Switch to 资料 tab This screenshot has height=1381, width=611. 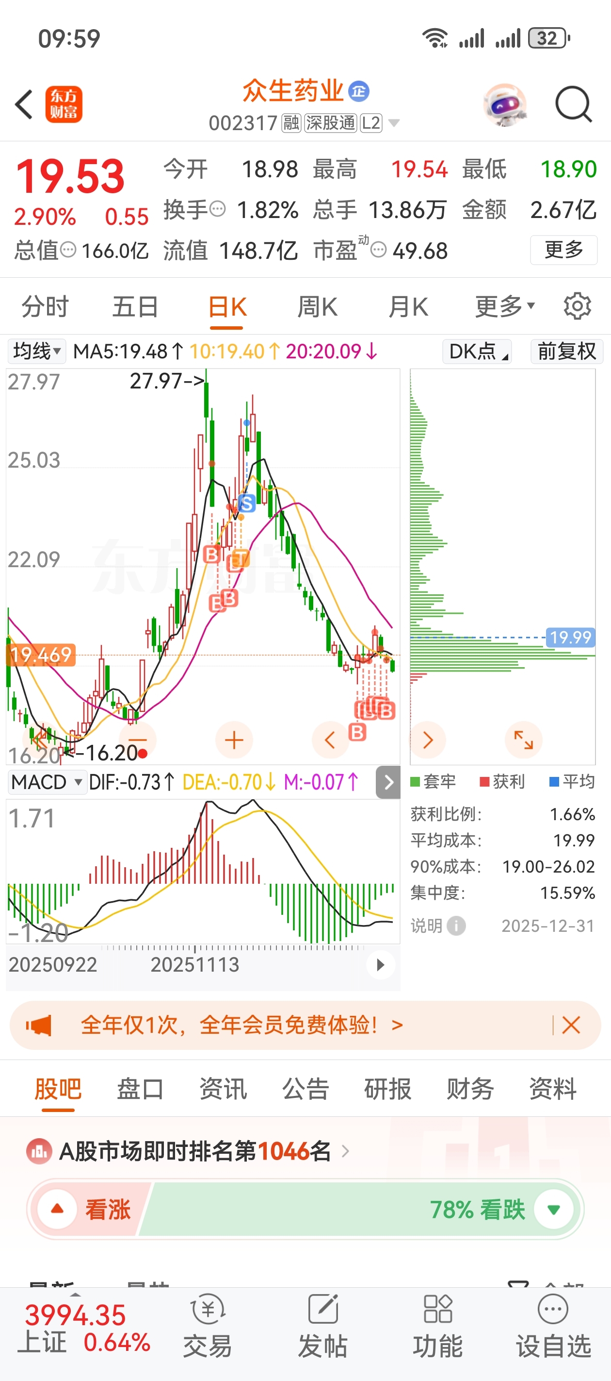553,1088
